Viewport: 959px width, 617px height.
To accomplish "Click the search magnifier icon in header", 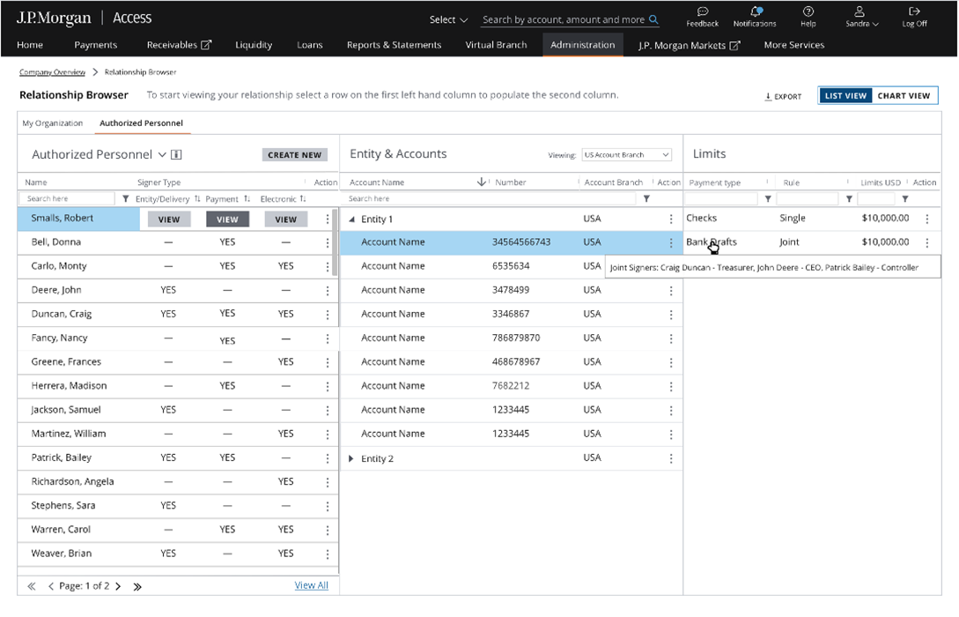I will tap(653, 19).
